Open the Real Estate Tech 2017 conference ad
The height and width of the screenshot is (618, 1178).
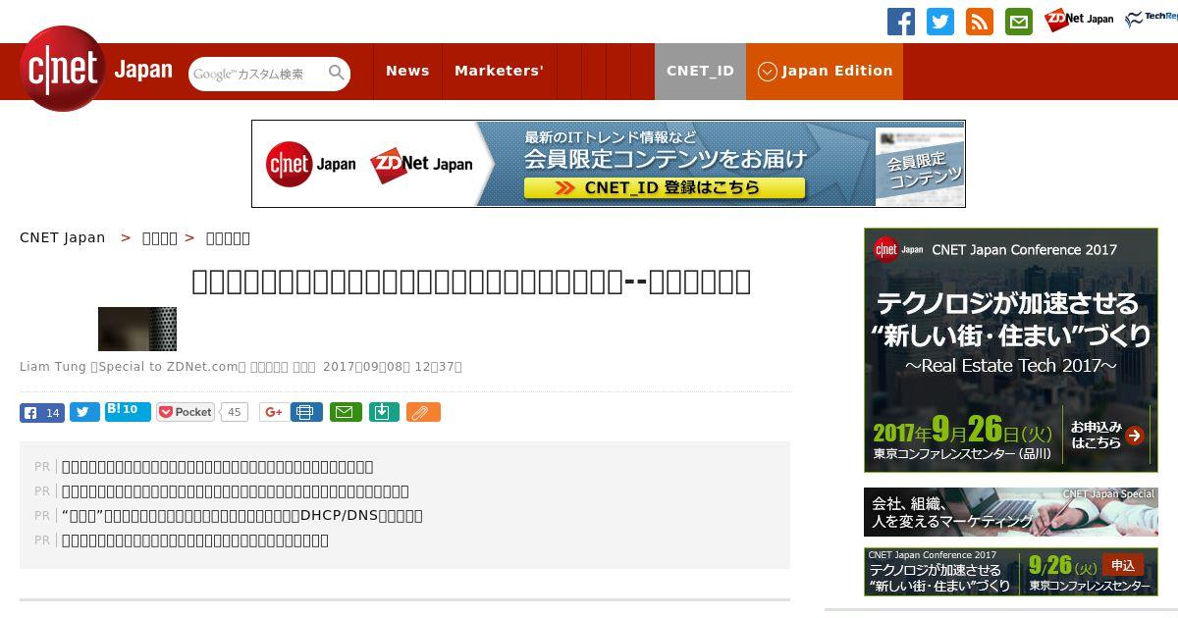1011,350
